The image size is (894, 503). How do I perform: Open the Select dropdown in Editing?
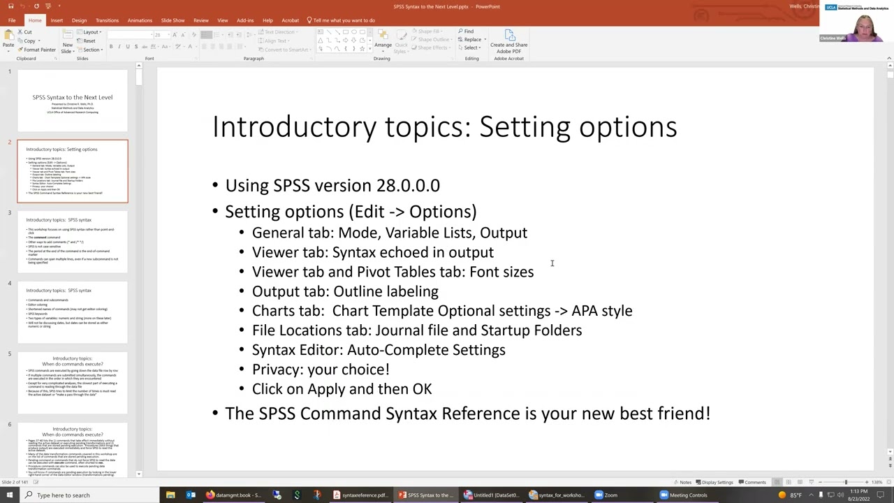(470, 48)
